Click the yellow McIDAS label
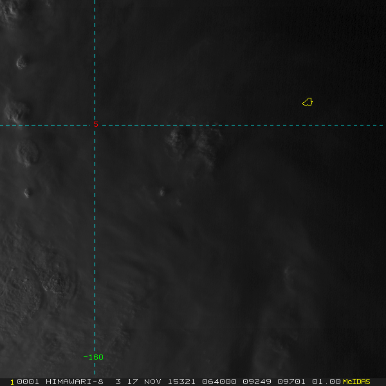 click(x=356, y=381)
